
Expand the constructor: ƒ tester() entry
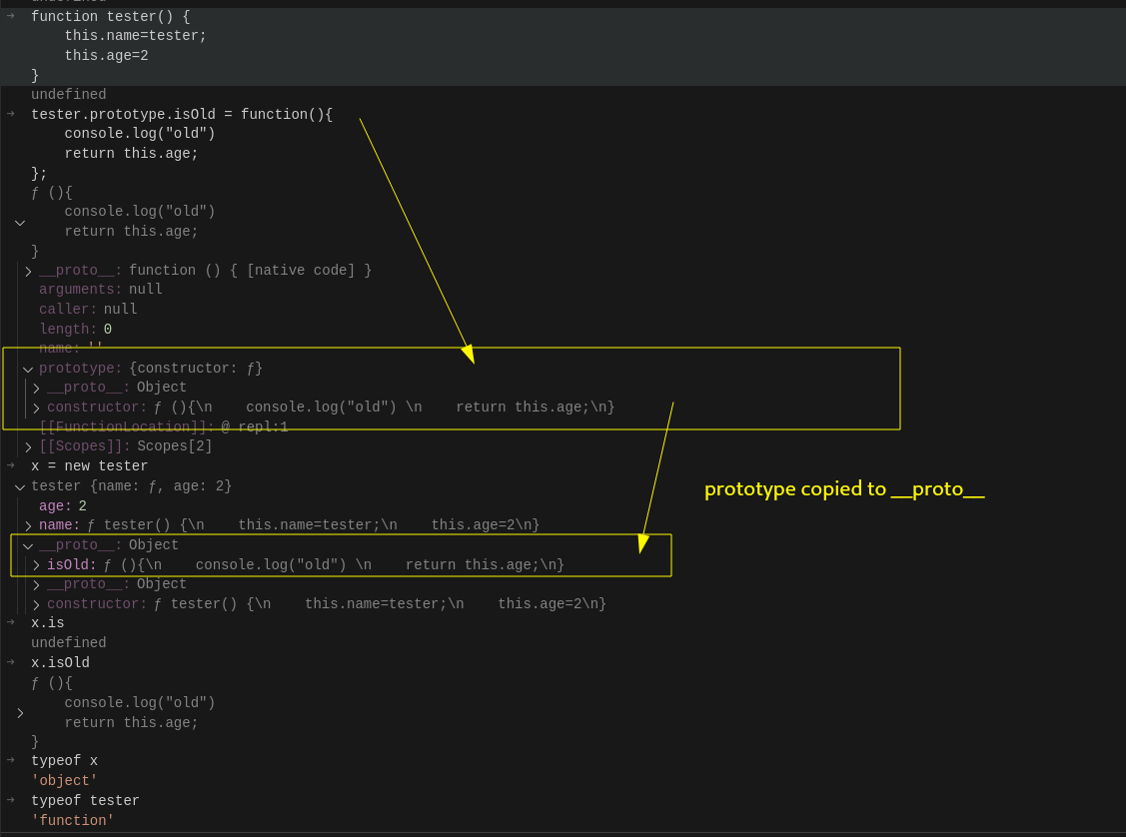coord(36,604)
